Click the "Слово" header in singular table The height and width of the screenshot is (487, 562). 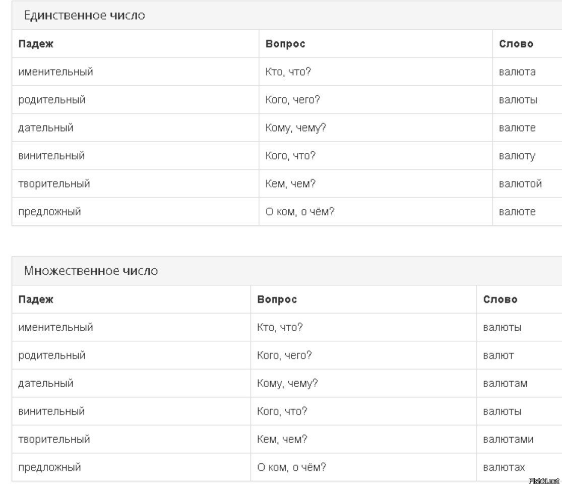click(x=516, y=44)
